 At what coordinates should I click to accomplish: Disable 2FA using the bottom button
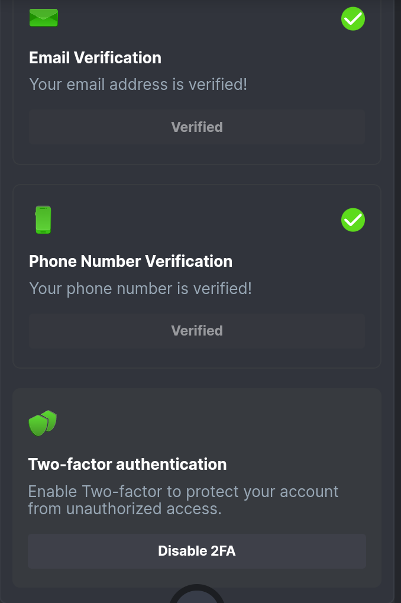click(197, 551)
